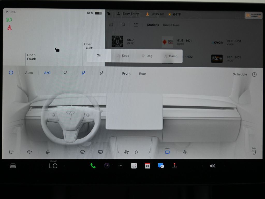Open the car controls icon
Viewport: 265px width, 199px height.
click(13, 166)
